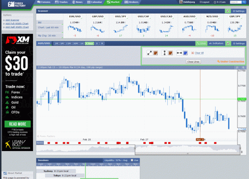Open the Indicators panel

point(216,43)
